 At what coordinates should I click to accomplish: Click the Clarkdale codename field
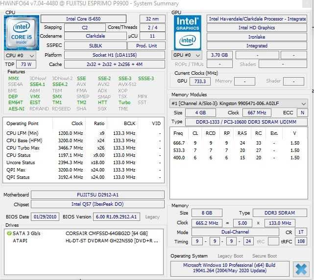point(96,36)
